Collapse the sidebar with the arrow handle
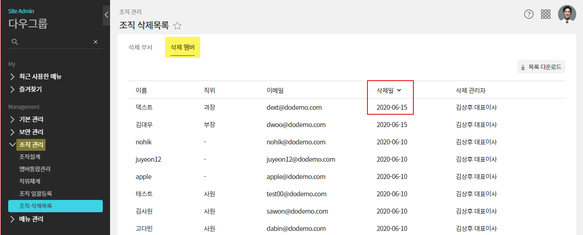The image size is (583, 235). 106,15
